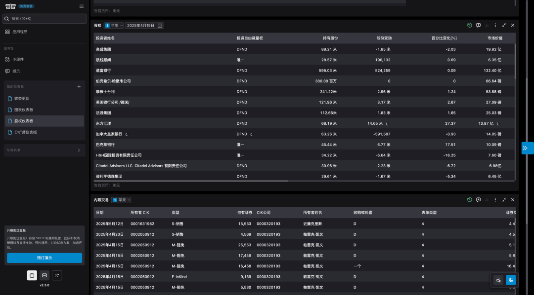The height and width of the screenshot is (295, 534).
Task: Click the calendar icon beside 2025年4月19日
Action: click(x=160, y=26)
